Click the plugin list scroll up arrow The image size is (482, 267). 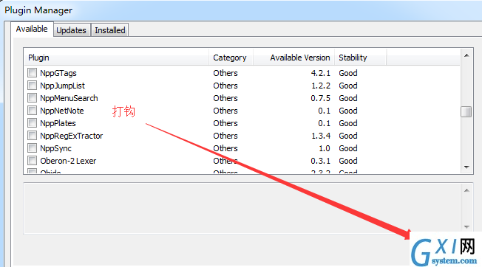tap(466, 55)
